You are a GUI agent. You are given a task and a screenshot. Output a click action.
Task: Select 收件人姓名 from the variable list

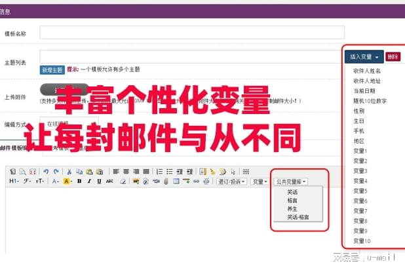(x=367, y=71)
